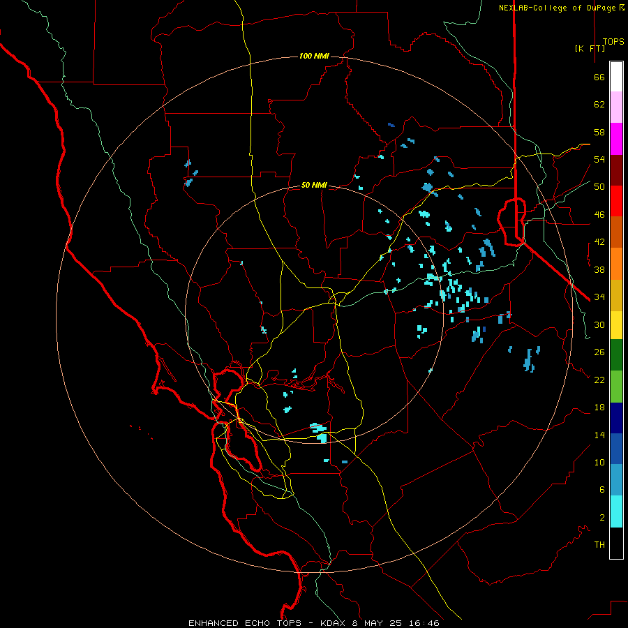Screen dimensions: 628x628
Task: Click the black TH threshold swatch
Action: coord(616,543)
